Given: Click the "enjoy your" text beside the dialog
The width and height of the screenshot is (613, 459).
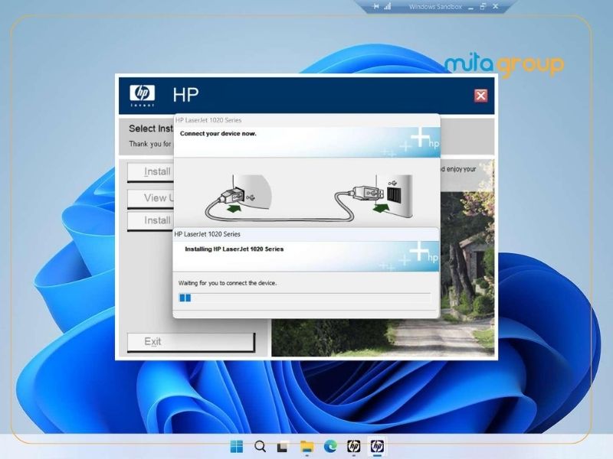Looking at the screenshot, I should pos(461,169).
